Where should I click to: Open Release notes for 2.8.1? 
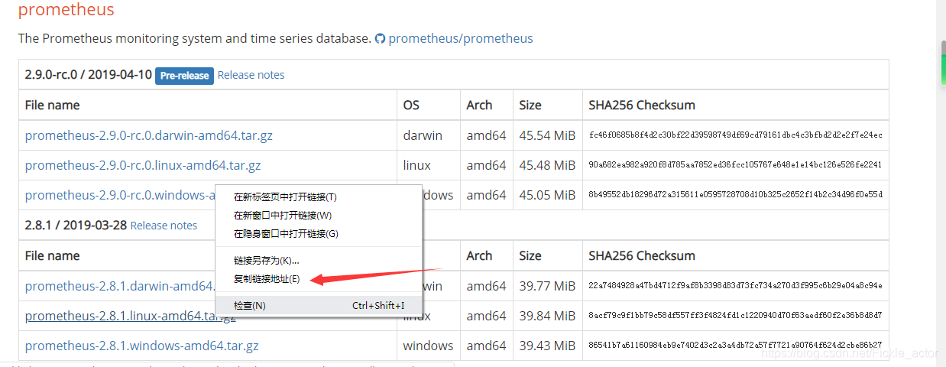coord(164,226)
